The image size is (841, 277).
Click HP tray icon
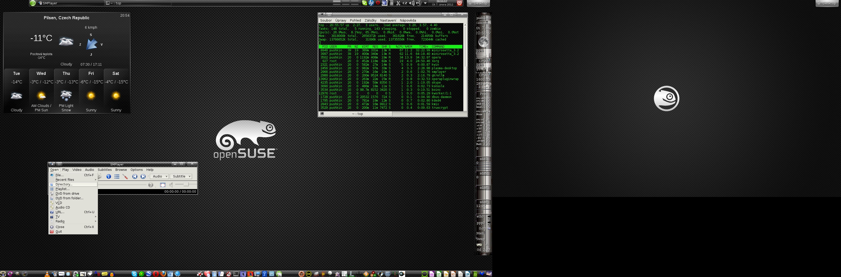pos(371,3)
